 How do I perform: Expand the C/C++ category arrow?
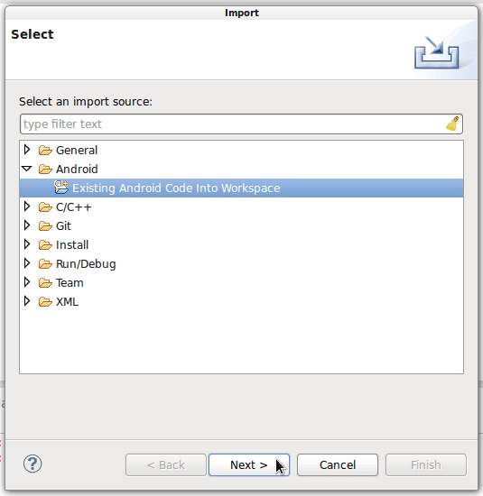pos(27,207)
